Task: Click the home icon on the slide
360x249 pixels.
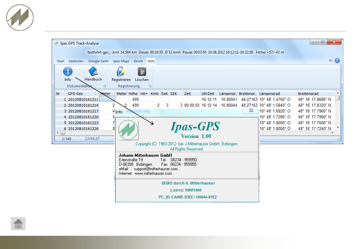Action: click(x=18, y=224)
